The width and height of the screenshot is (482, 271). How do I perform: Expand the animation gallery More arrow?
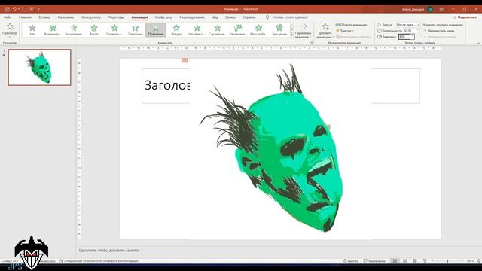click(291, 35)
